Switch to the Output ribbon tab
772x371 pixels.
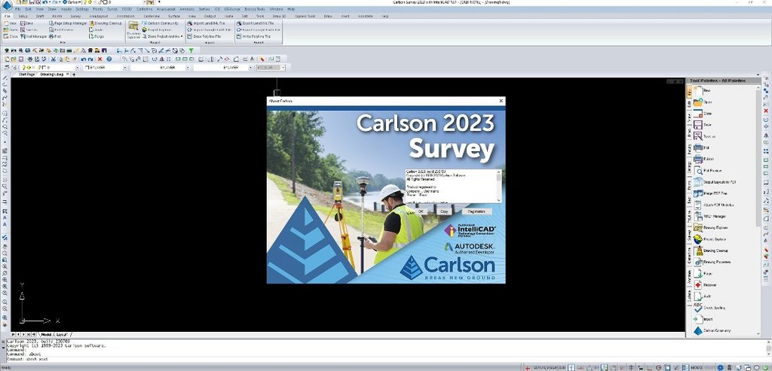tap(210, 16)
